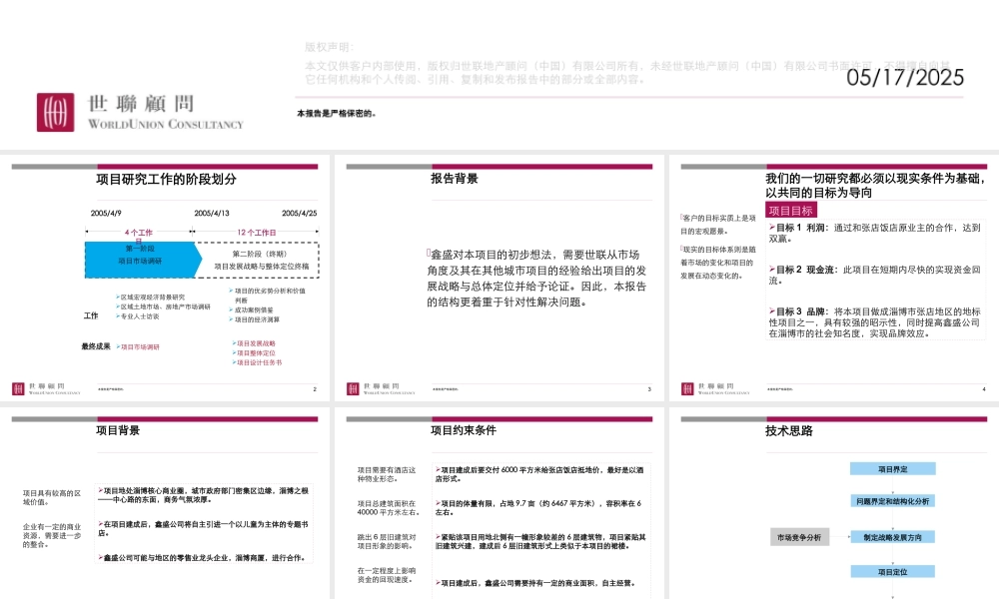Select the 项目背景 slide thumbnail
The height and width of the screenshot is (599, 999).
166,503
